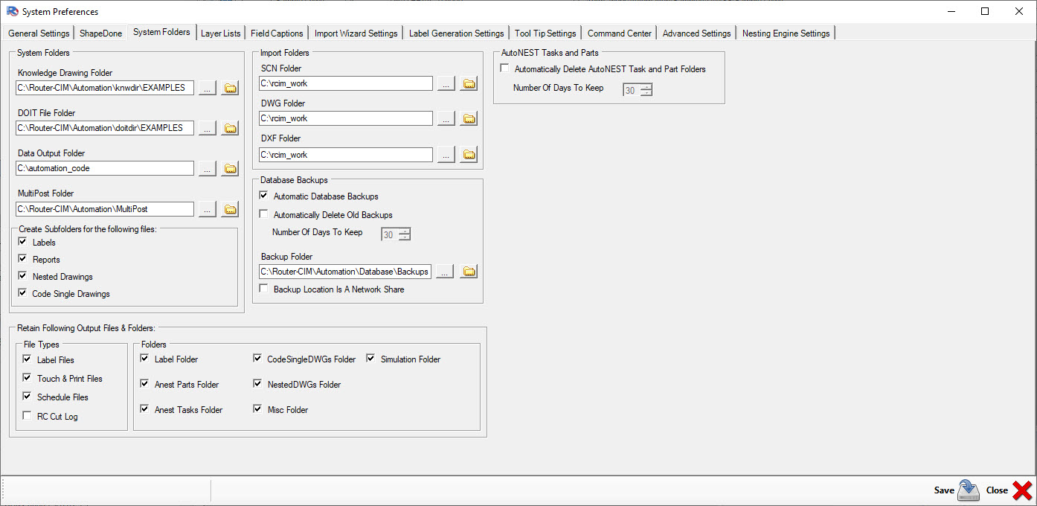The image size is (1037, 506).
Task: Open the Backup Folder in Explorer
Action: pos(469,271)
